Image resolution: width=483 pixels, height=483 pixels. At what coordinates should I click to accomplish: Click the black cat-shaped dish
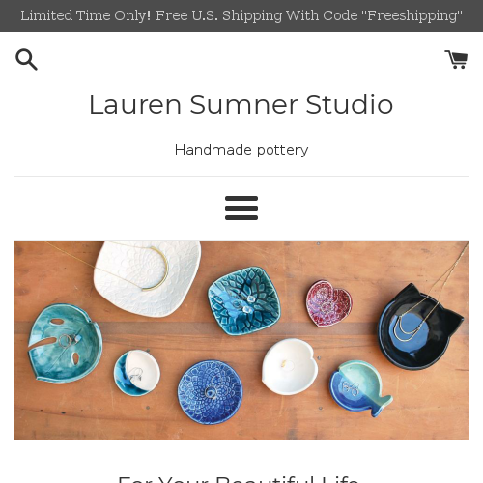[420, 327]
